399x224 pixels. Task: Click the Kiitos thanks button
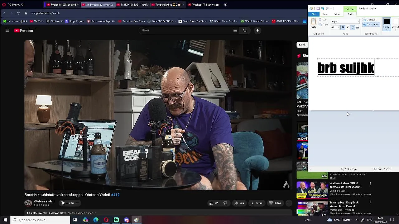click(275, 203)
